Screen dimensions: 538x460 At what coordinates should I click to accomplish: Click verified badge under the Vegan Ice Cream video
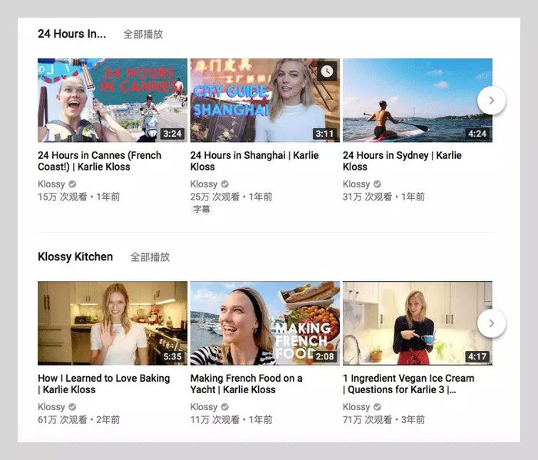tap(377, 407)
